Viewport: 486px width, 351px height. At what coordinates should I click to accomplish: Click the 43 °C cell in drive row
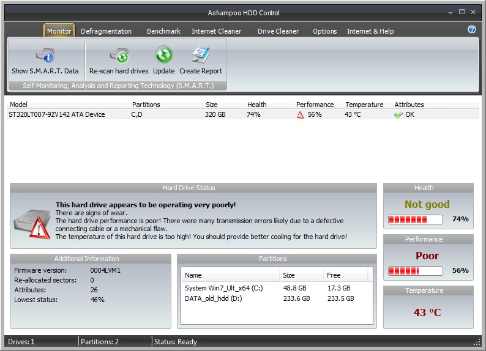(353, 114)
